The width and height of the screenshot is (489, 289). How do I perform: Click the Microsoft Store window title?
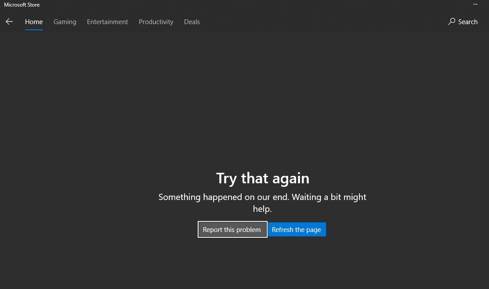click(22, 5)
